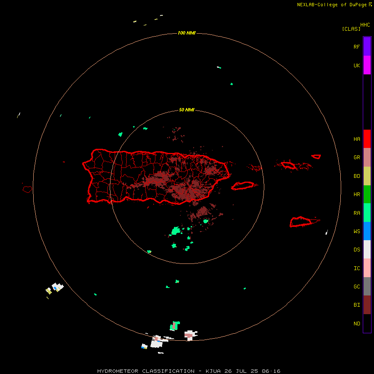Click the RA legend label
Screen dimensions: 374x374
click(357, 213)
